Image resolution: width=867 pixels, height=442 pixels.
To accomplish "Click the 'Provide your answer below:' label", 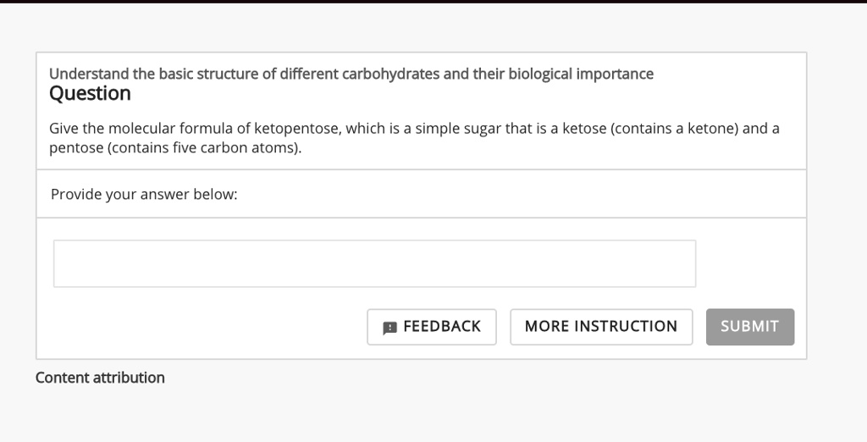I will click(144, 194).
